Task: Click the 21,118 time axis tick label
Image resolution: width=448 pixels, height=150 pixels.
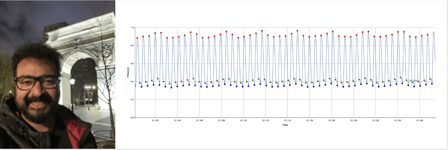Action: (x=331, y=120)
